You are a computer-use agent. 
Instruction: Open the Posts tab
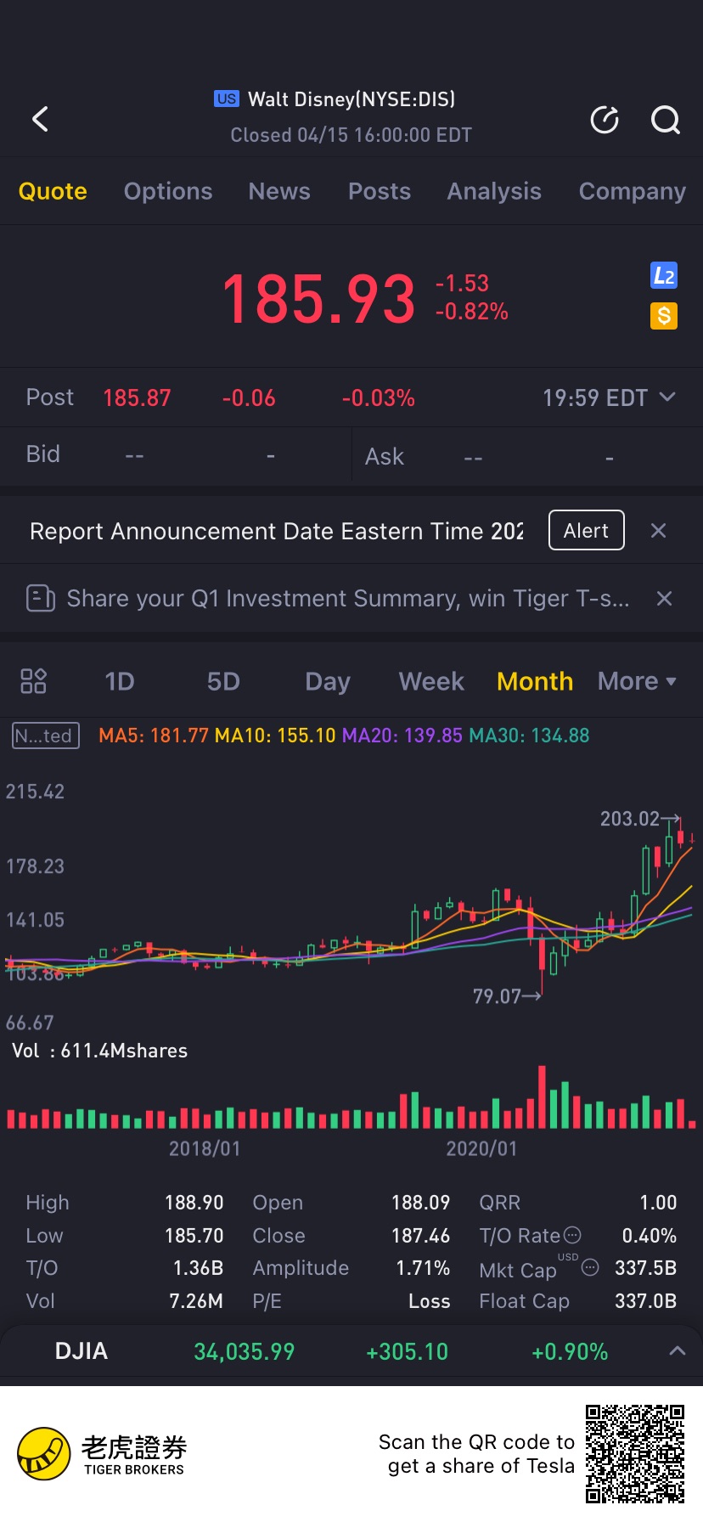click(x=380, y=191)
